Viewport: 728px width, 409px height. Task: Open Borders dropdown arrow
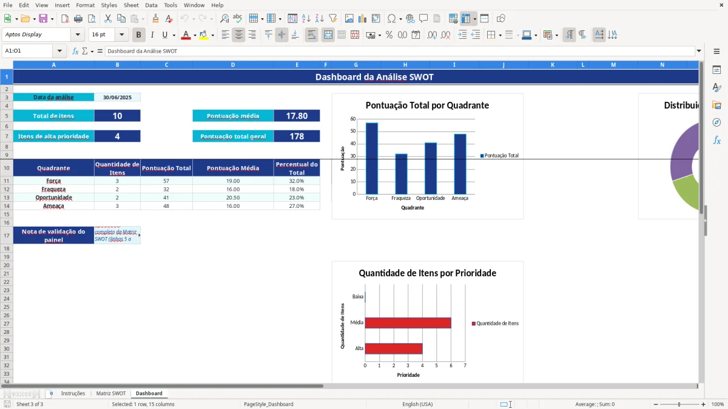point(500,35)
